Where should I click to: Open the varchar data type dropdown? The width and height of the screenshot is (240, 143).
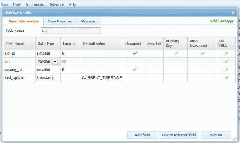coord(55,62)
